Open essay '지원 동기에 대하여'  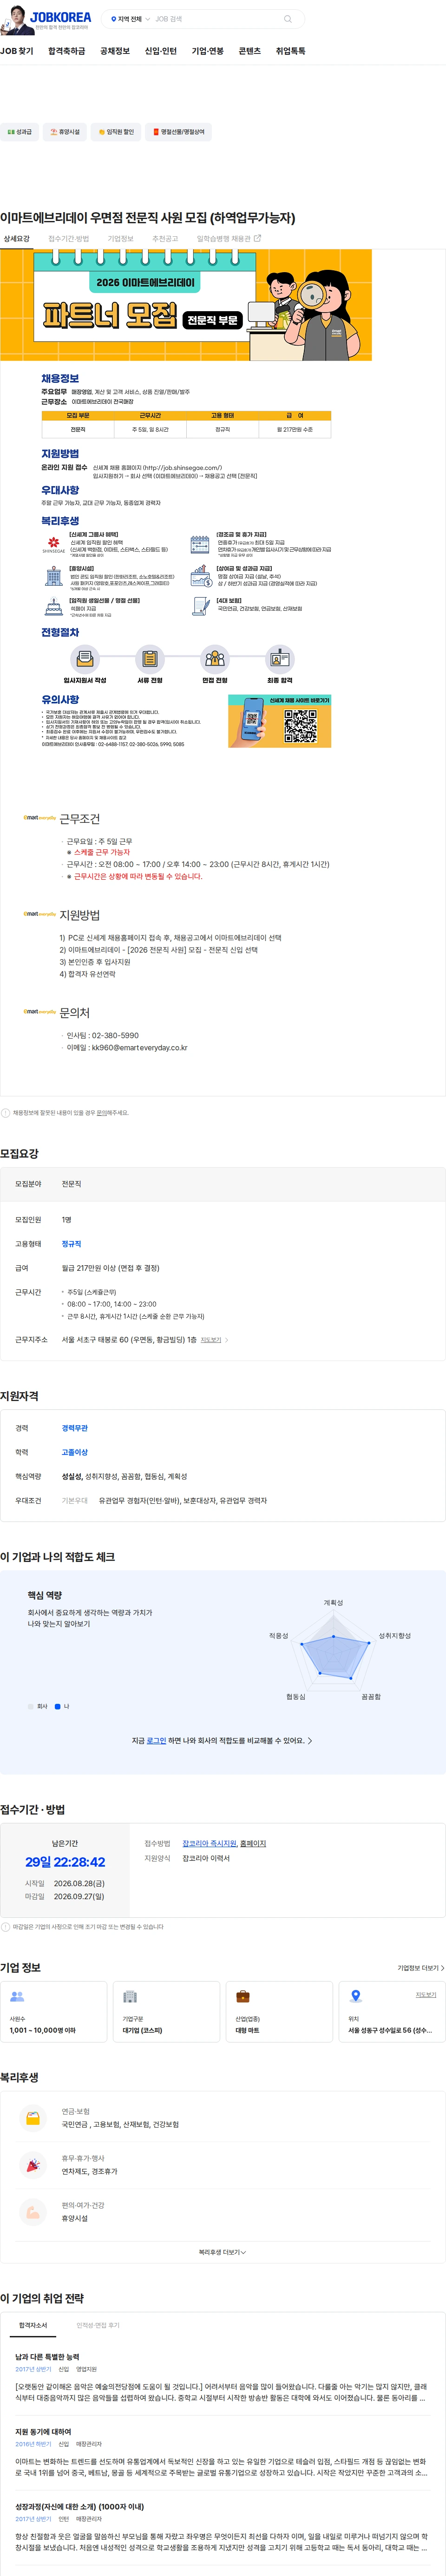tap(43, 2432)
